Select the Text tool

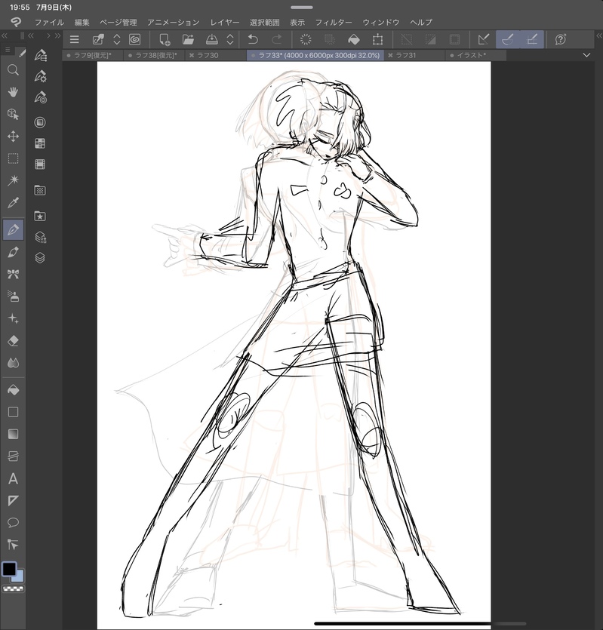pos(13,478)
